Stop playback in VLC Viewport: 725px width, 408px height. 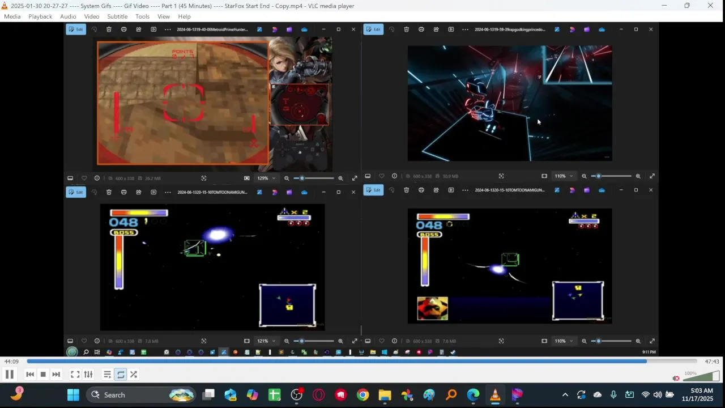point(43,374)
